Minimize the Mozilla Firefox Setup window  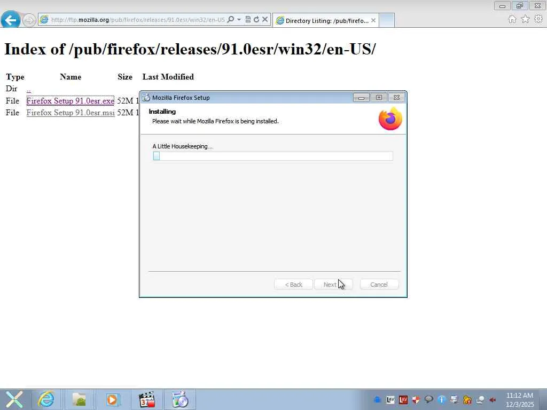[x=361, y=98]
